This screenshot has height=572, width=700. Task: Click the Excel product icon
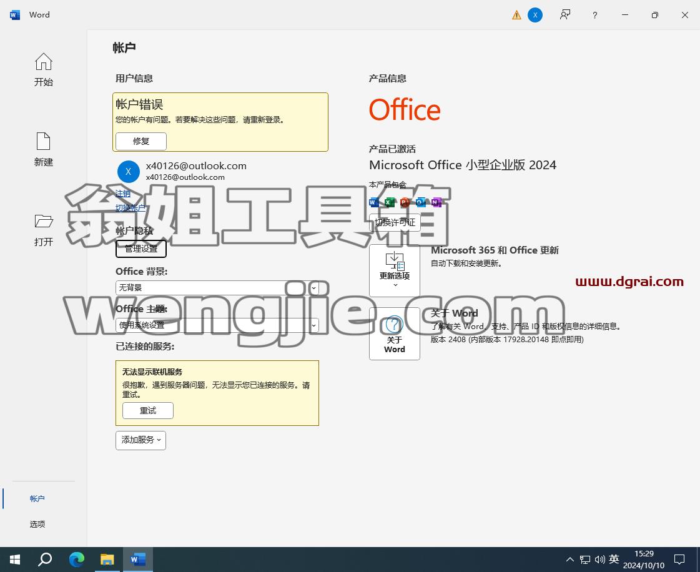coord(390,202)
